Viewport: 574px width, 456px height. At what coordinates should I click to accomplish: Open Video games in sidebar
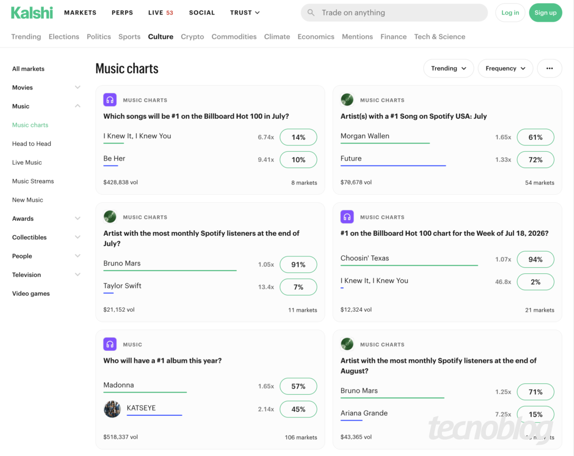pyautogui.click(x=31, y=293)
